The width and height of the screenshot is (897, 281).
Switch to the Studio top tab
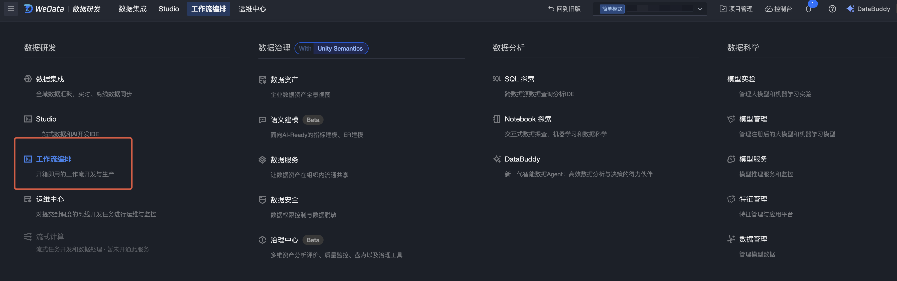coord(169,9)
